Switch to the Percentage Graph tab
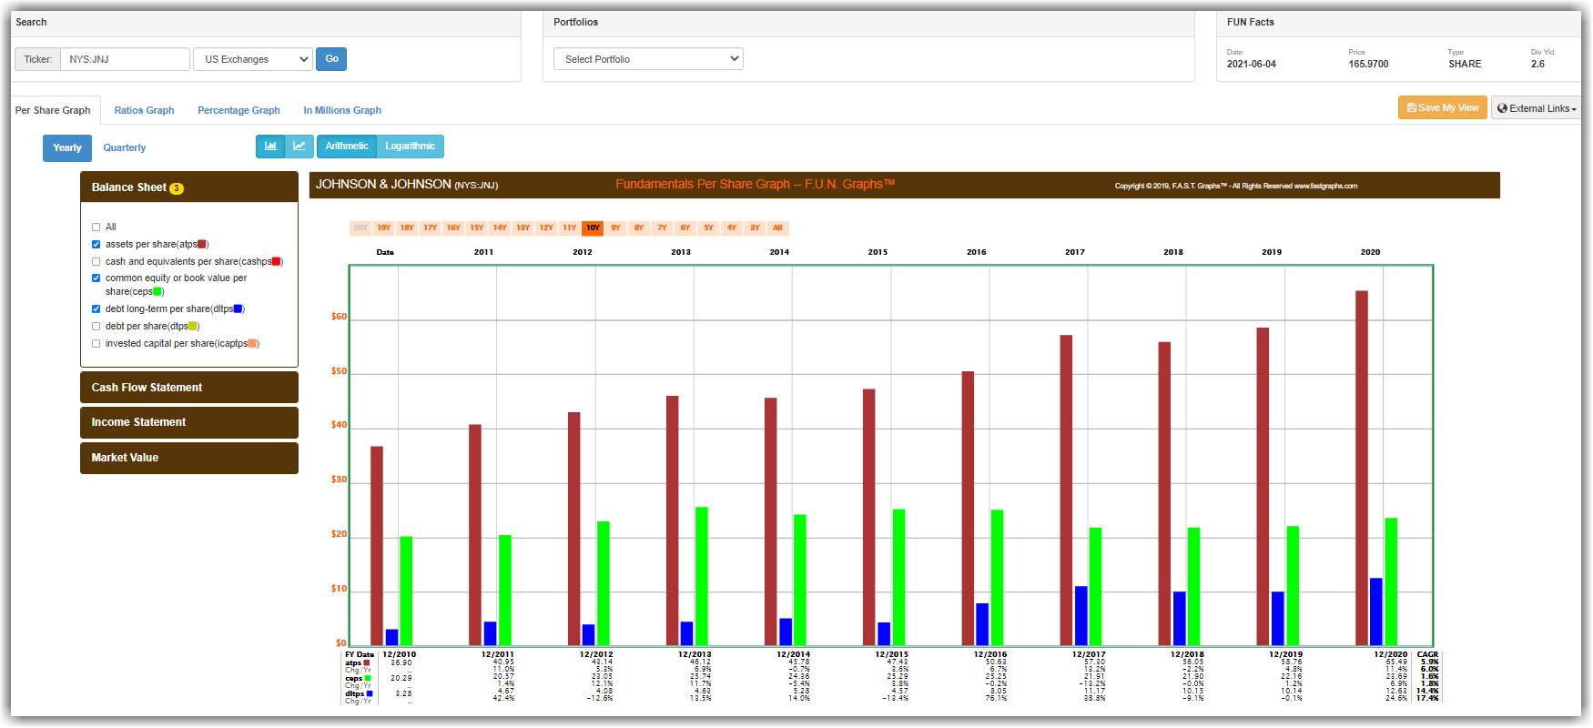The image size is (1593, 728). click(x=238, y=110)
